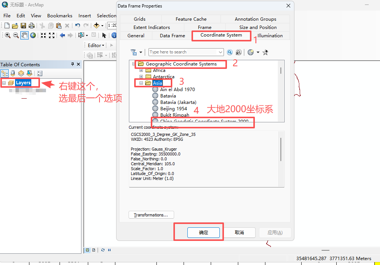380x265 pixels.
Task: Select the Zoom In tool
Action: 8,35
